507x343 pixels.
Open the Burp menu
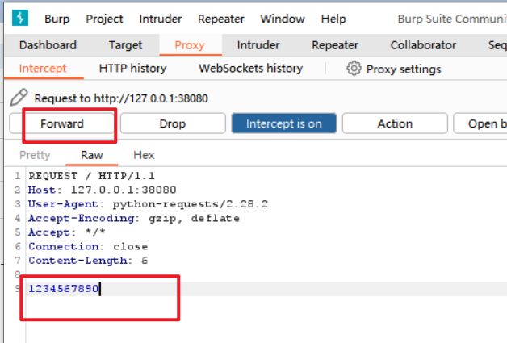point(57,19)
